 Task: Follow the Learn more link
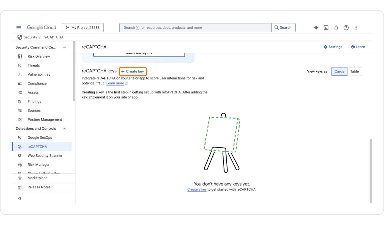[x=115, y=83]
